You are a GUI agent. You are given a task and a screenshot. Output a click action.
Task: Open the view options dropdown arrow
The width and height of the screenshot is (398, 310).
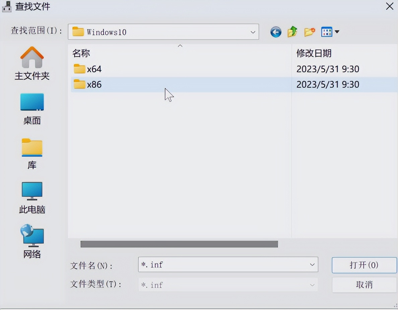(x=337, y=32)
